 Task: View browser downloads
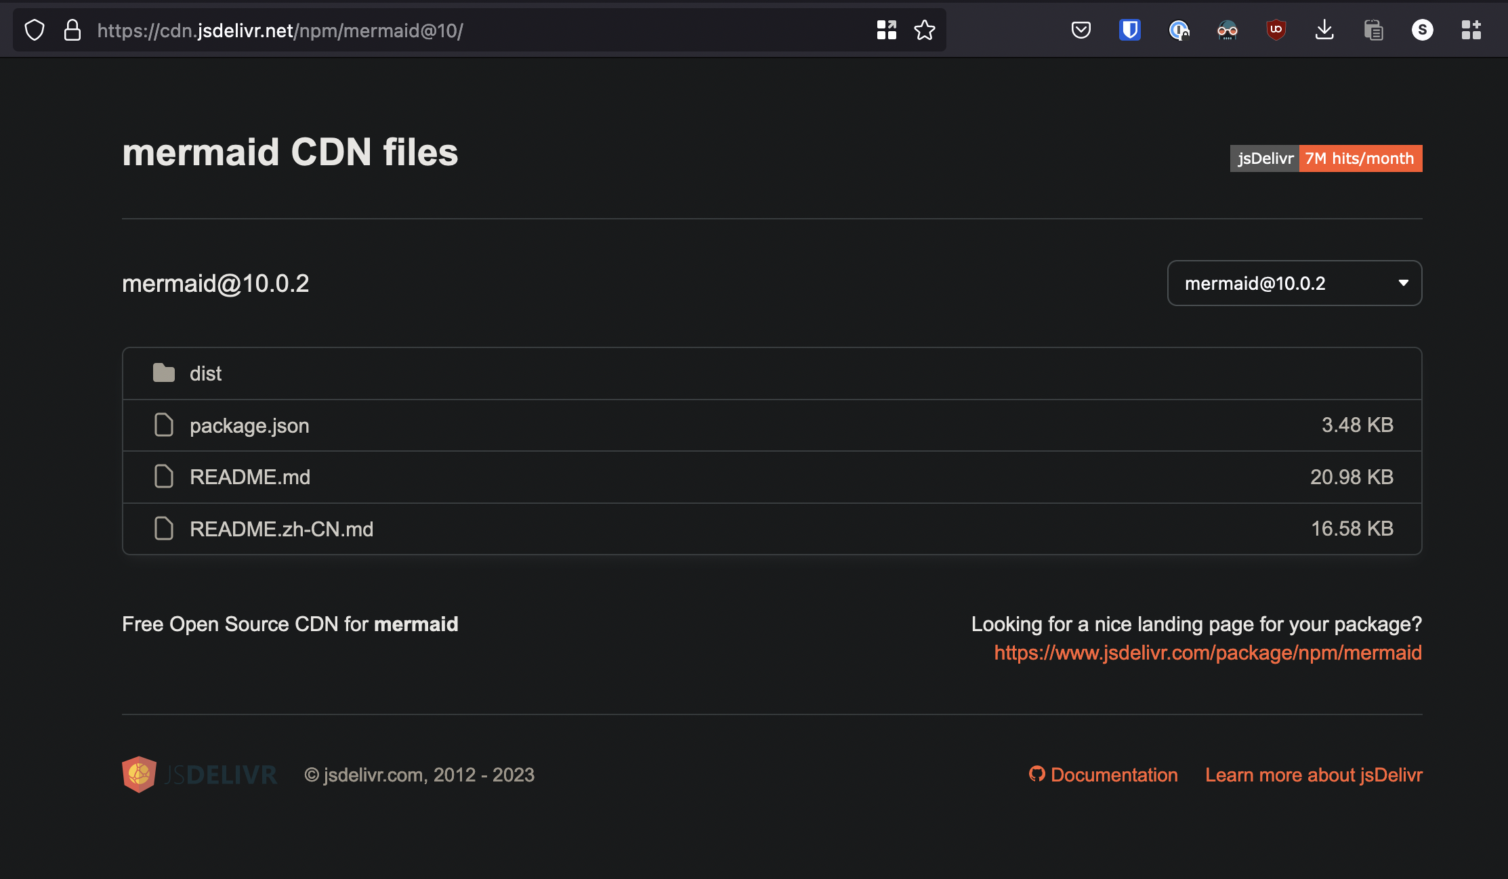[1324, 30]
